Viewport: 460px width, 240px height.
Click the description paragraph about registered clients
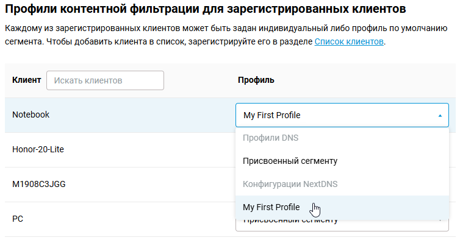point(226,35)
